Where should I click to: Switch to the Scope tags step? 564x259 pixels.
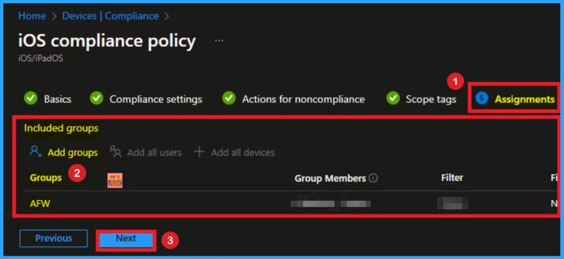(x=431, y=99)
